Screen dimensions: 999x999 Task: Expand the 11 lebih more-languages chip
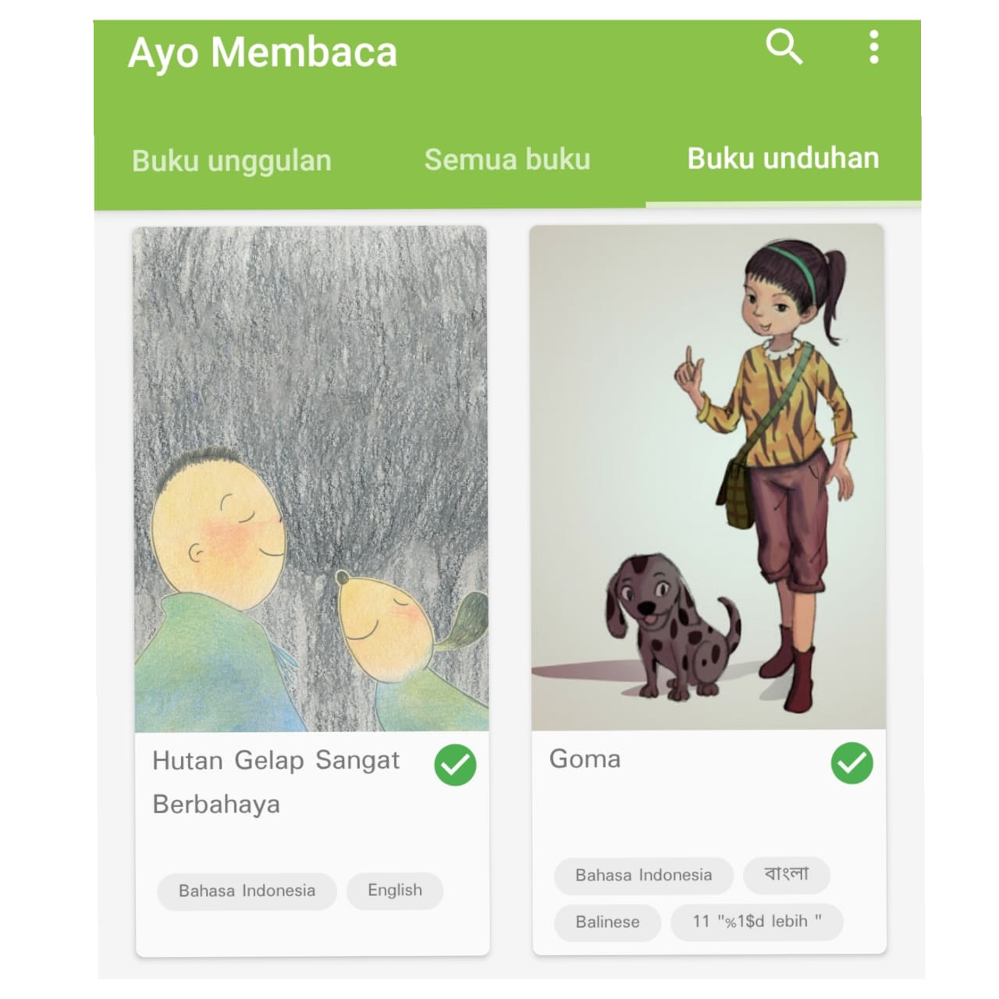757,922
